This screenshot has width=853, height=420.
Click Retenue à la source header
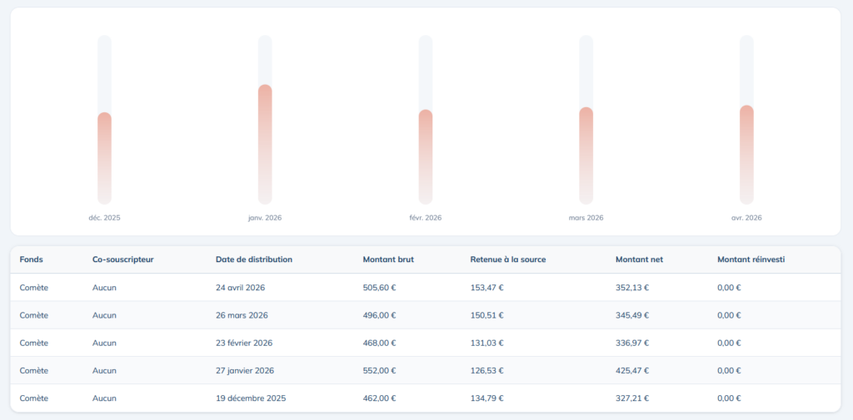508,259
